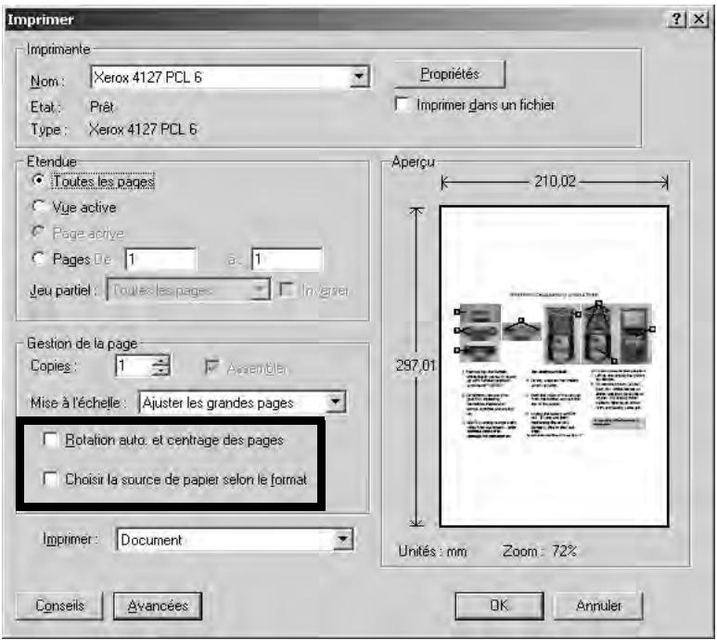Click the Unités : mm label

point(432,551)
